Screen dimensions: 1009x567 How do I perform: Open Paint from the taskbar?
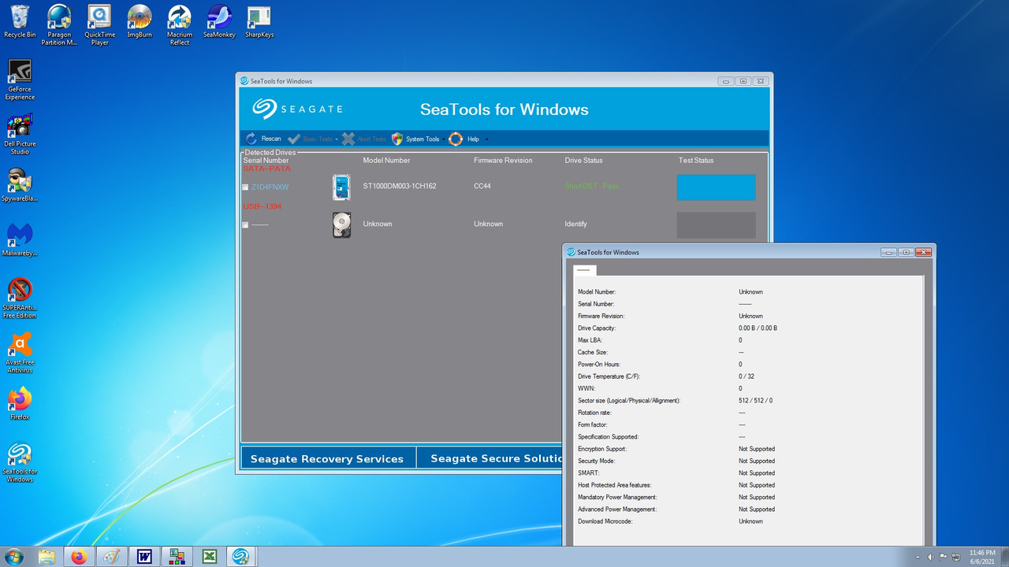click(112, 557)
